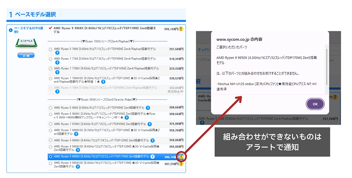Click the 330,520円 price
The image size is (352, 178).
(x=176, y=78)
